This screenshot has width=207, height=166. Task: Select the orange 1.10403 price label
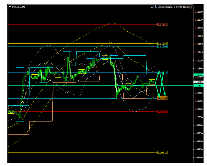[x=162, y=98]
